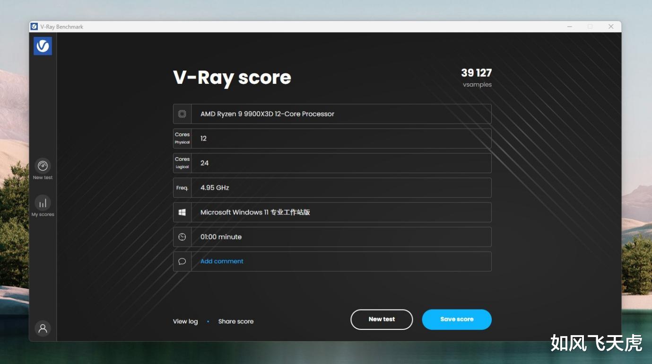Screen dimensions: 652x364
Task: Click the V-Ray logo in the sidebar
Action: 43,46
